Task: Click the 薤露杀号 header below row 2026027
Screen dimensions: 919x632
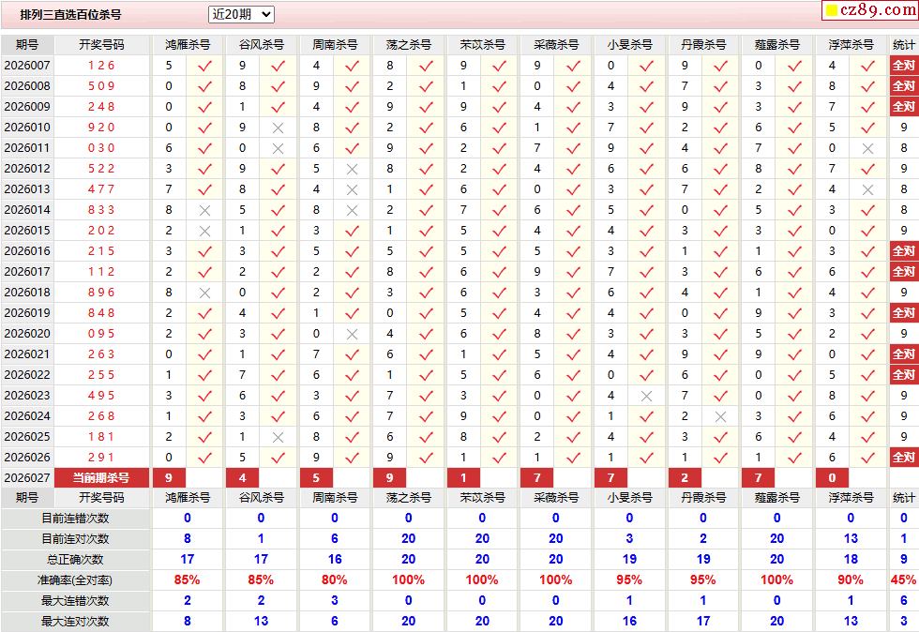Action: click(x=776, y=498)
